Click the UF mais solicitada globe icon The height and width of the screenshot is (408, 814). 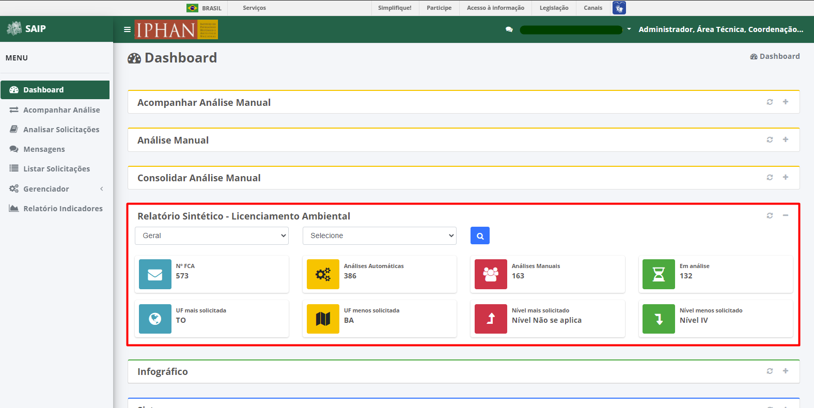coord(155,319)
